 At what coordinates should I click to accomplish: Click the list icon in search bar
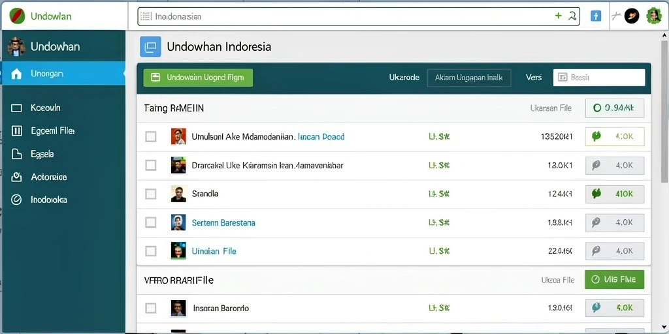pyautogui.click(x=146, y=16)
